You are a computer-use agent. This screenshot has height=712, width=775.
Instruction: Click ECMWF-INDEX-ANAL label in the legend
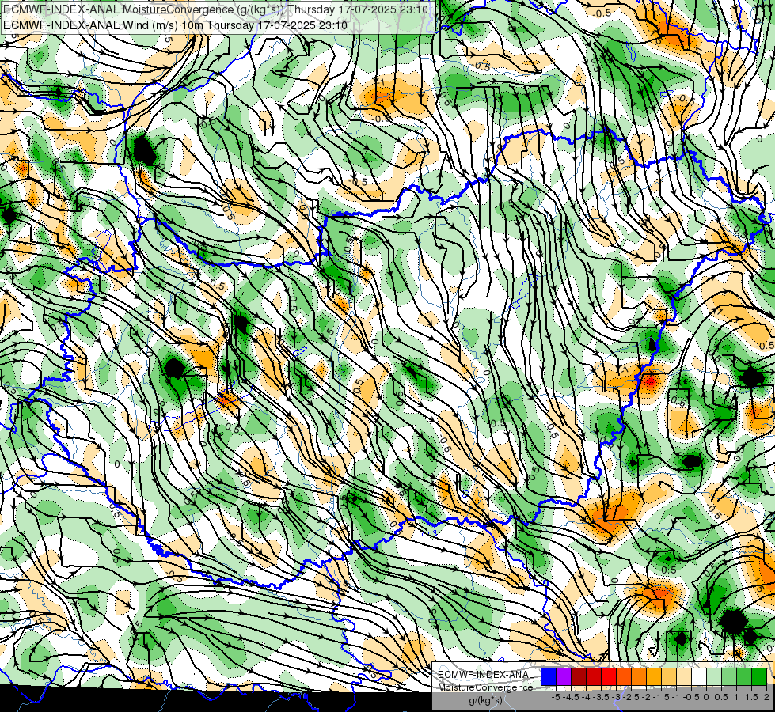point(486,675)
